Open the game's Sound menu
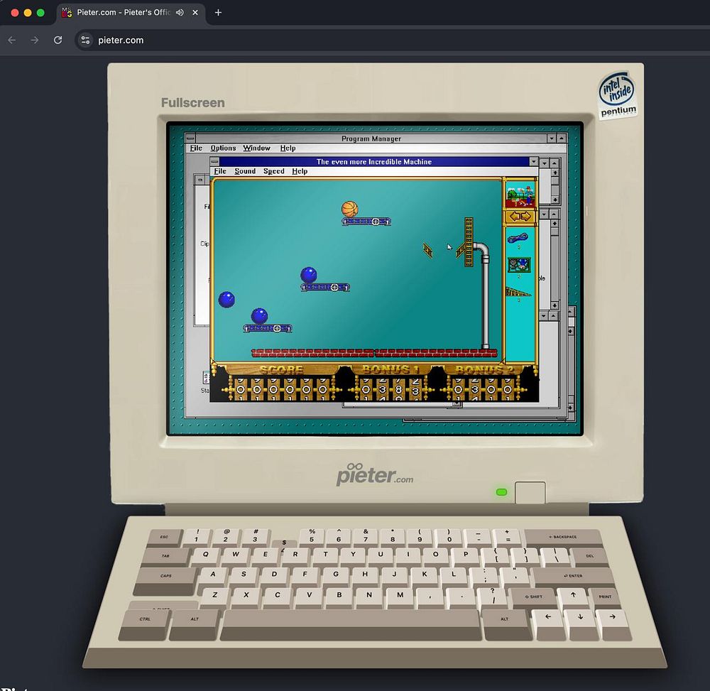 [245, 171]
